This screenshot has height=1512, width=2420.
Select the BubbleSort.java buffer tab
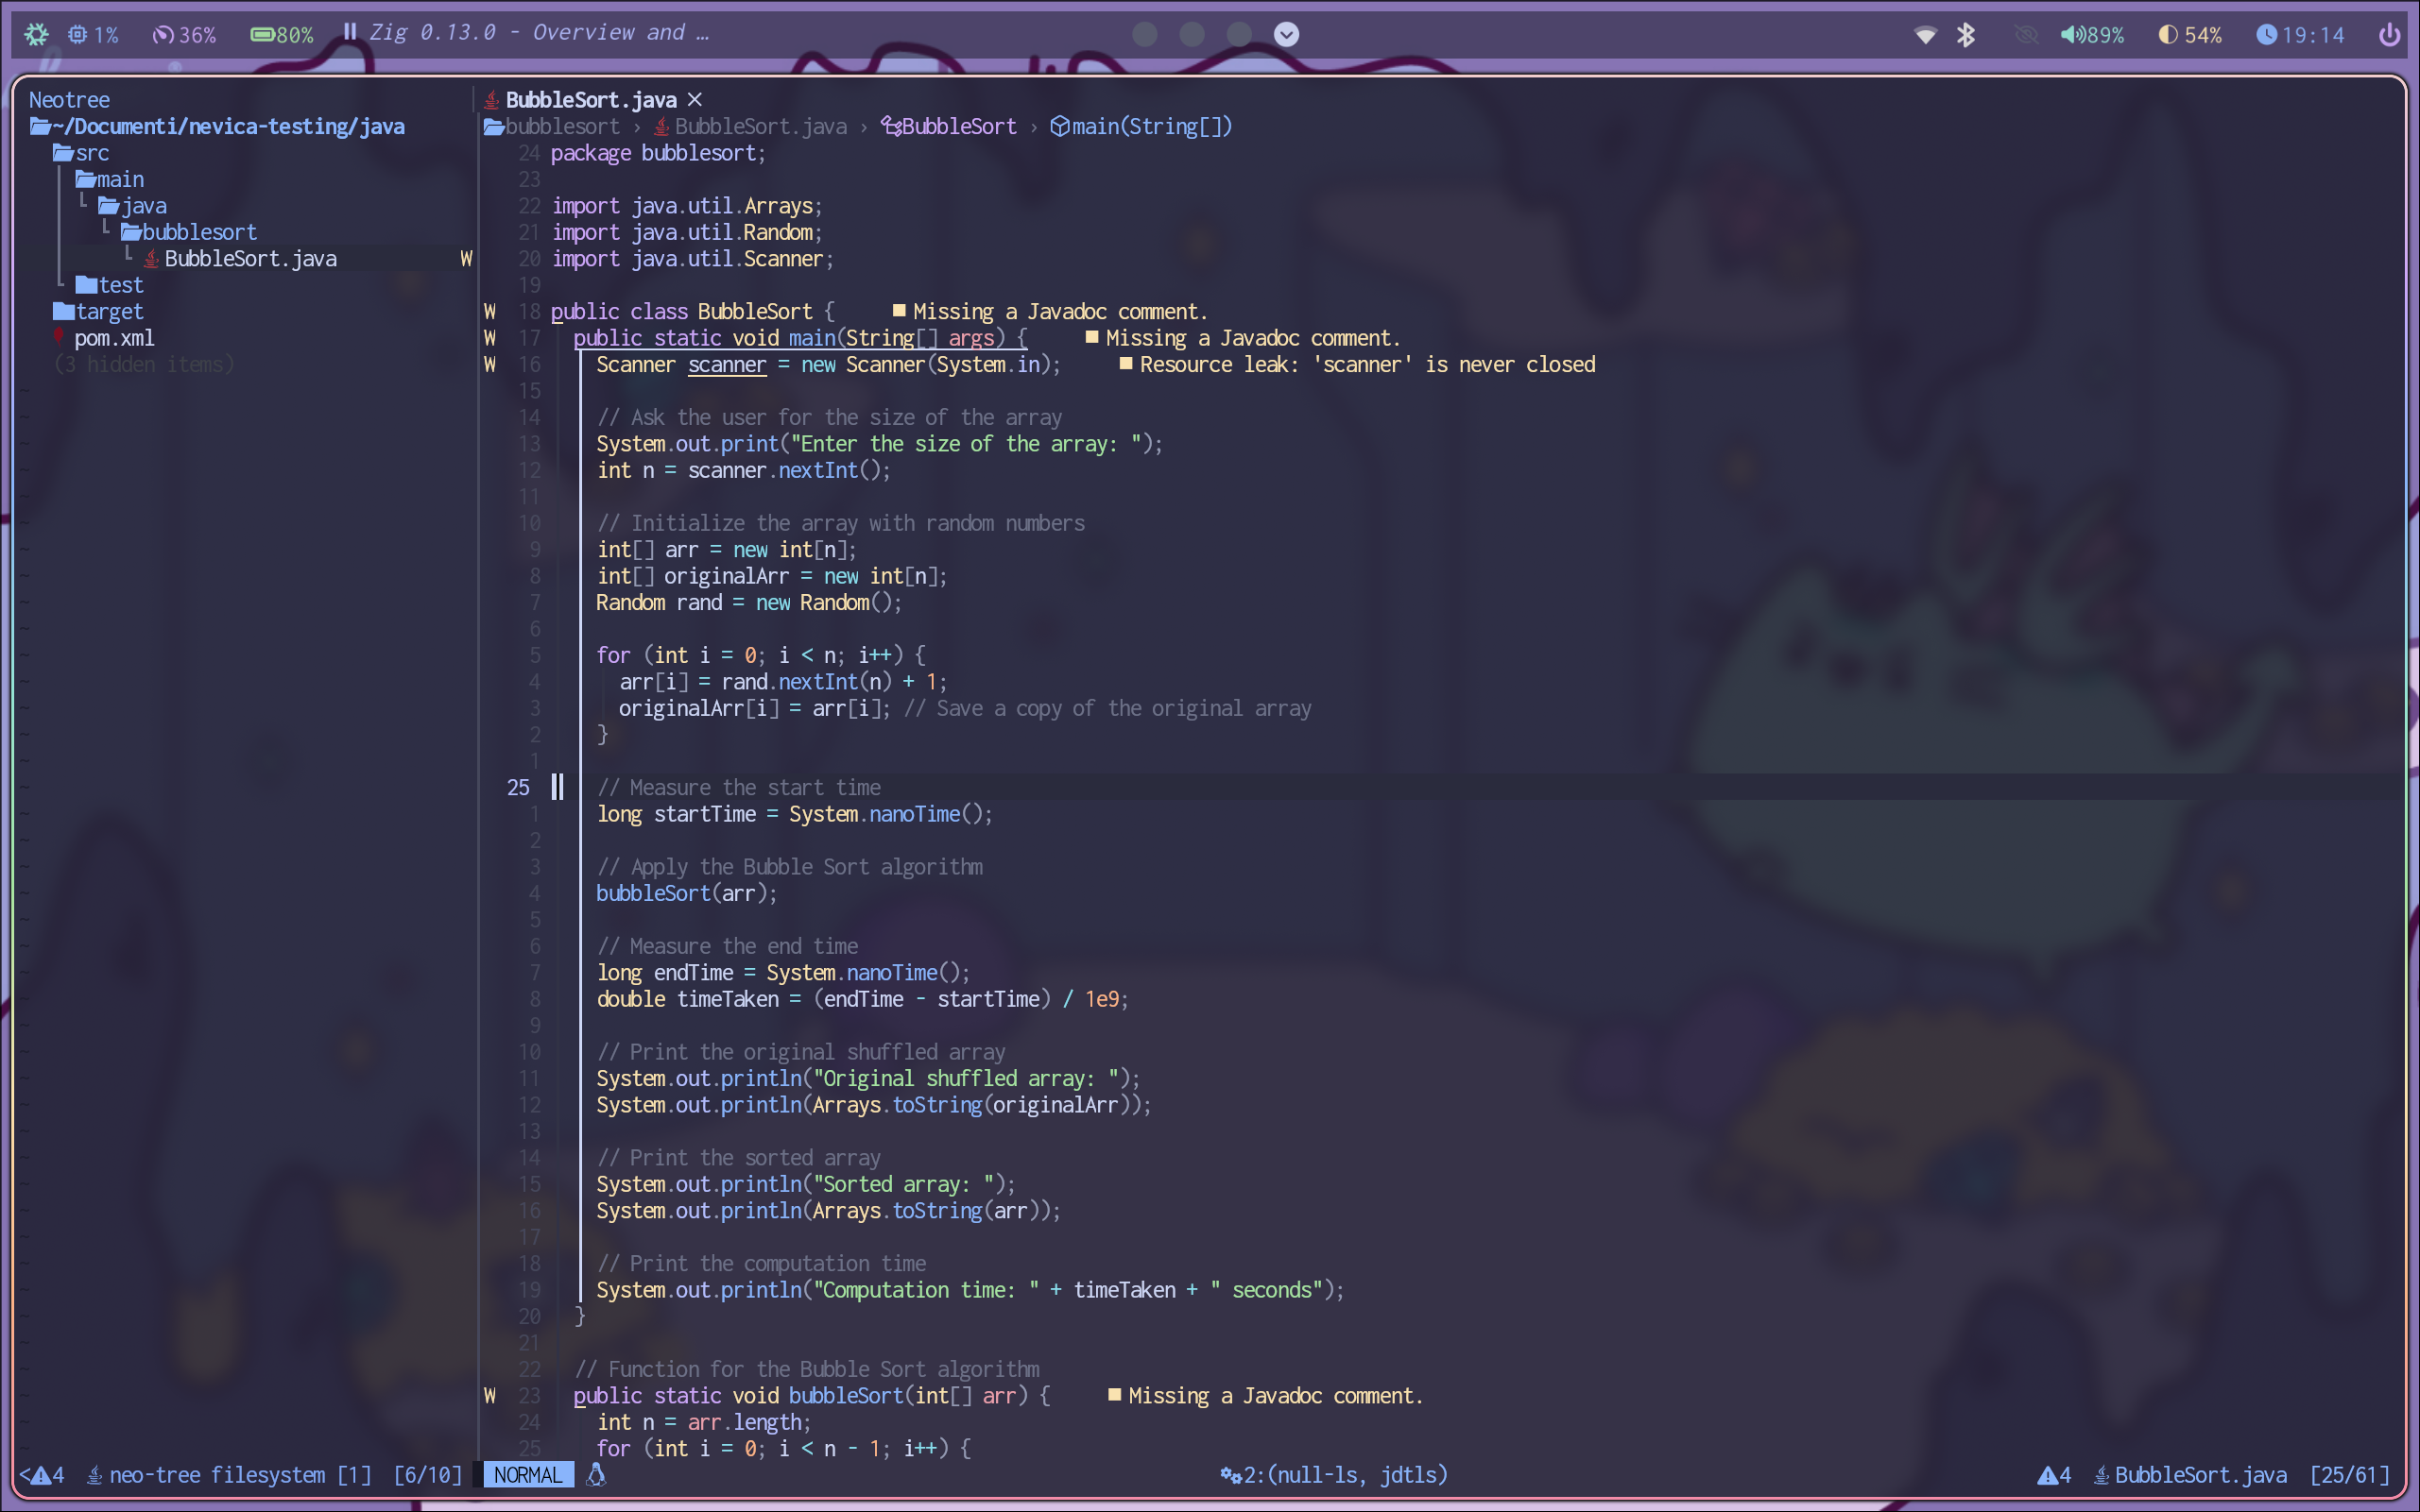[591, 99]
